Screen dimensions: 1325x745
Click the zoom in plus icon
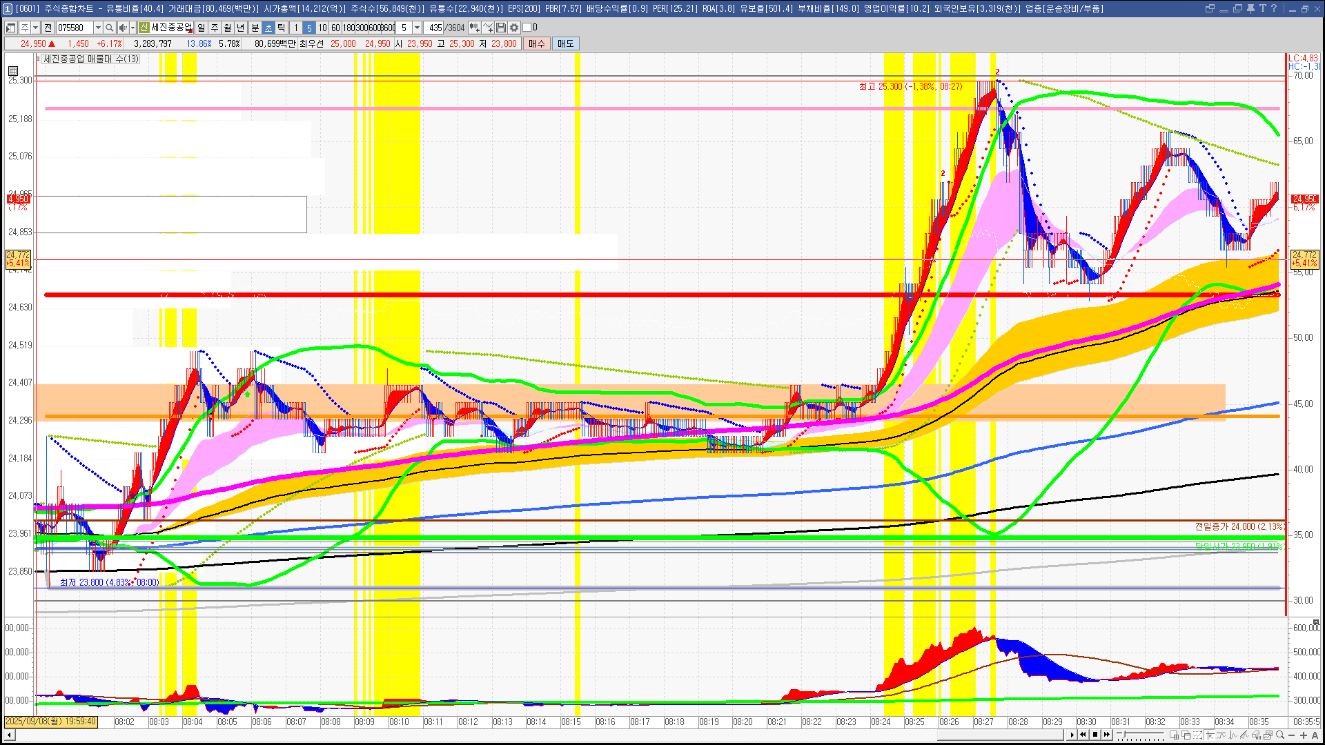point(1304,735)
